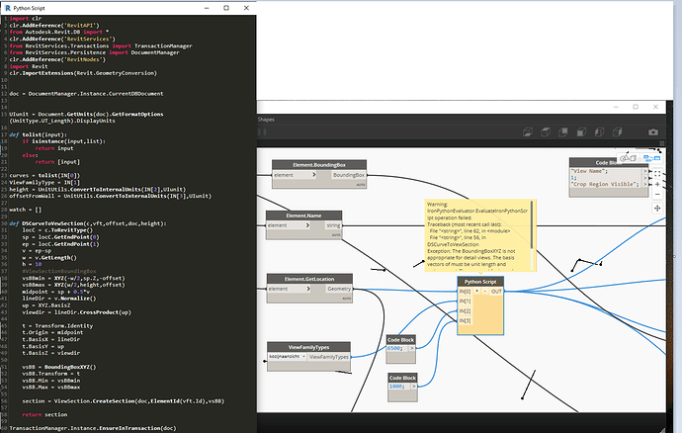This screenshot has width=682, height=433.
Task: Click ViewFamilyTypes output port
Action: click(x=328, y=357)
